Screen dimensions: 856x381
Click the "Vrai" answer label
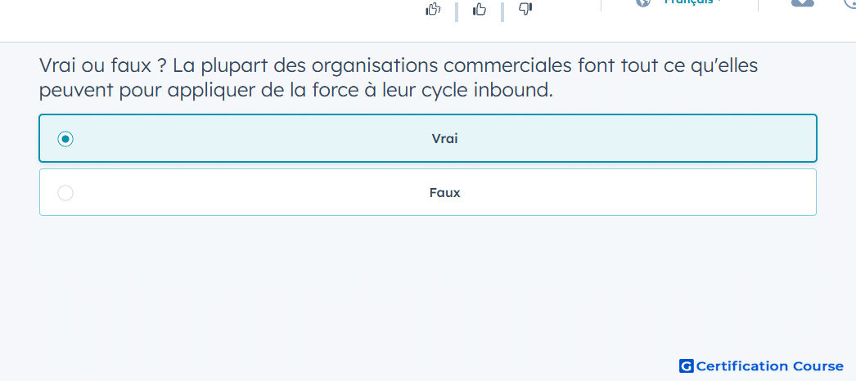[x=444, y=139]
